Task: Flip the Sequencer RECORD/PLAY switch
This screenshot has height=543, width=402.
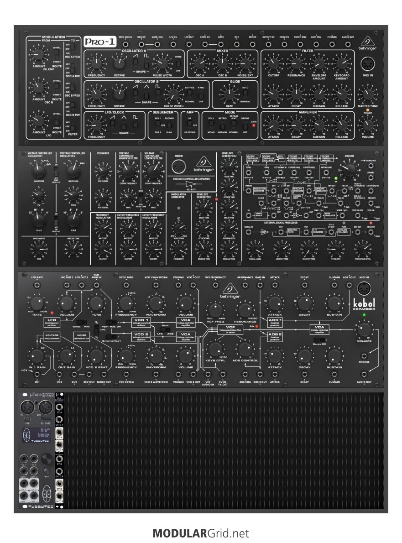Action: (x=169, y=125)
